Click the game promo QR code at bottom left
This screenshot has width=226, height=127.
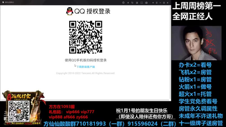tap(19, 111)
